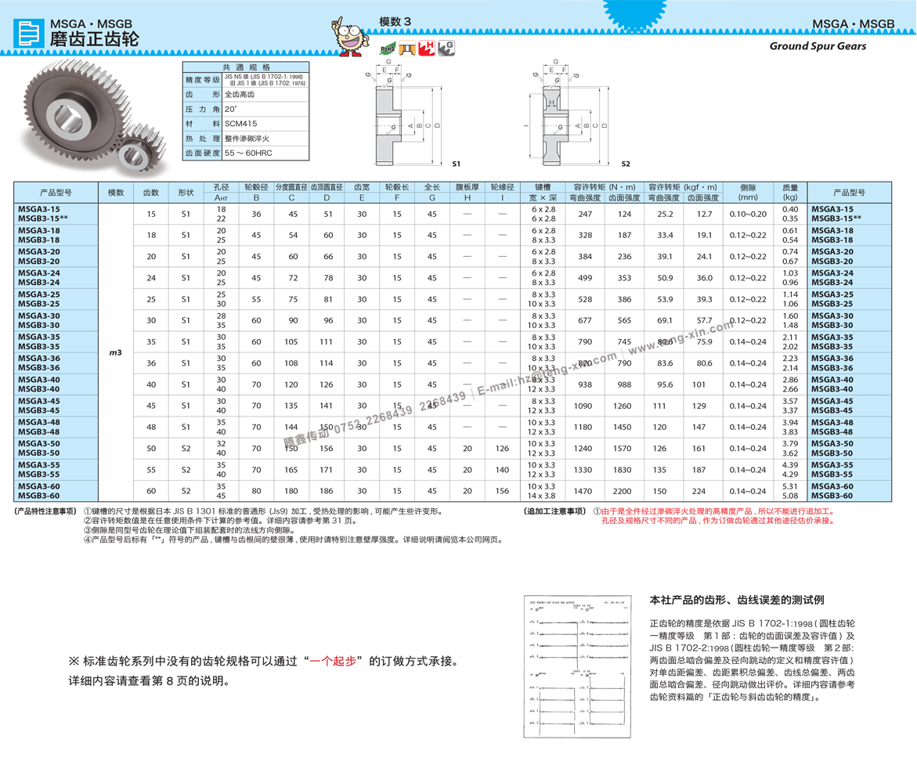Click the RoHS green badge icon

pos(387,49)
